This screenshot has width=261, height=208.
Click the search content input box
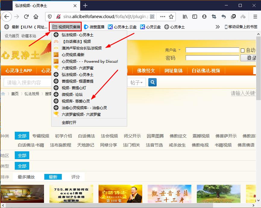click(x=28, y=82)
